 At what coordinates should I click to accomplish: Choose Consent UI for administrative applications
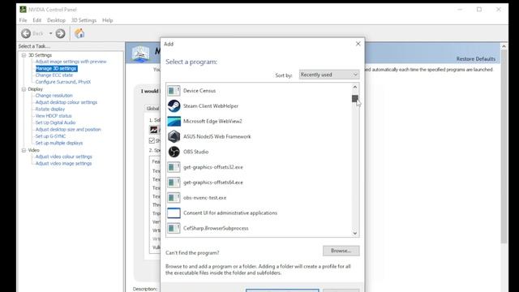pos(230,213)
